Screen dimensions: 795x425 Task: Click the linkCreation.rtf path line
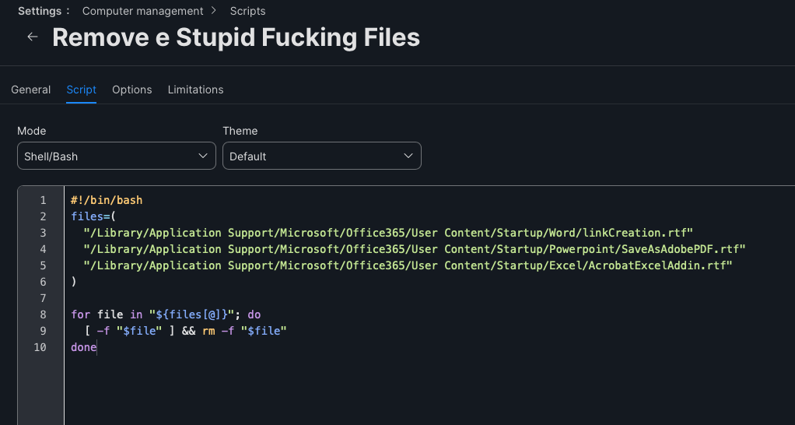click(x=388, y=233)
